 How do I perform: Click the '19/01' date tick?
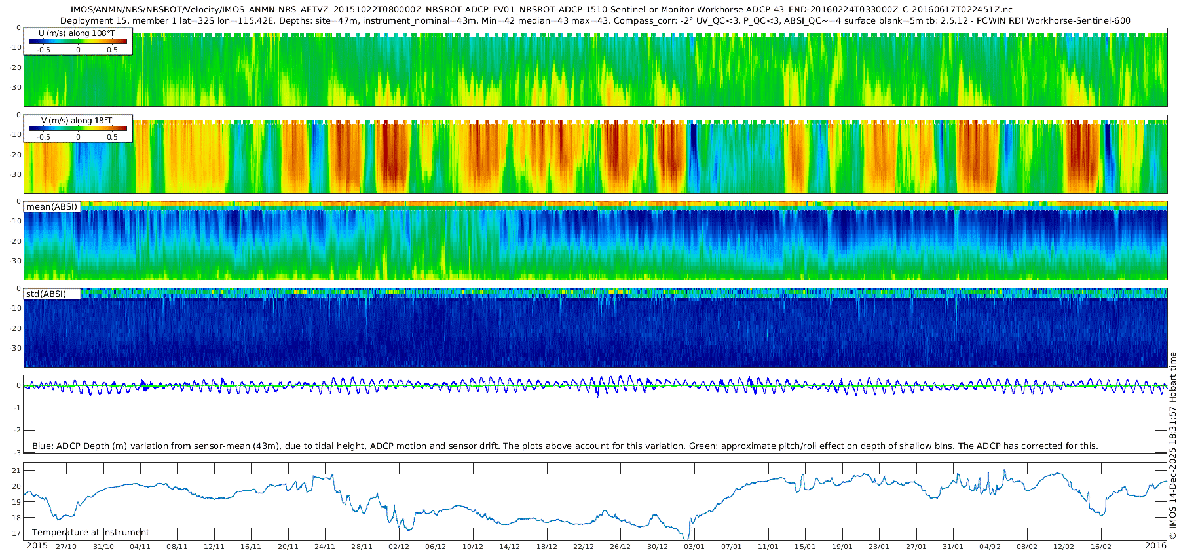[842, 547]
